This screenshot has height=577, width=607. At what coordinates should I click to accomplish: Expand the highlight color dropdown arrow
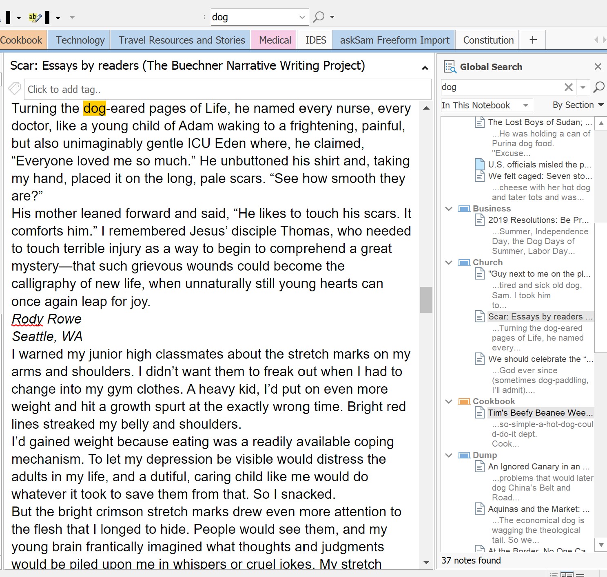click(58, 18)
